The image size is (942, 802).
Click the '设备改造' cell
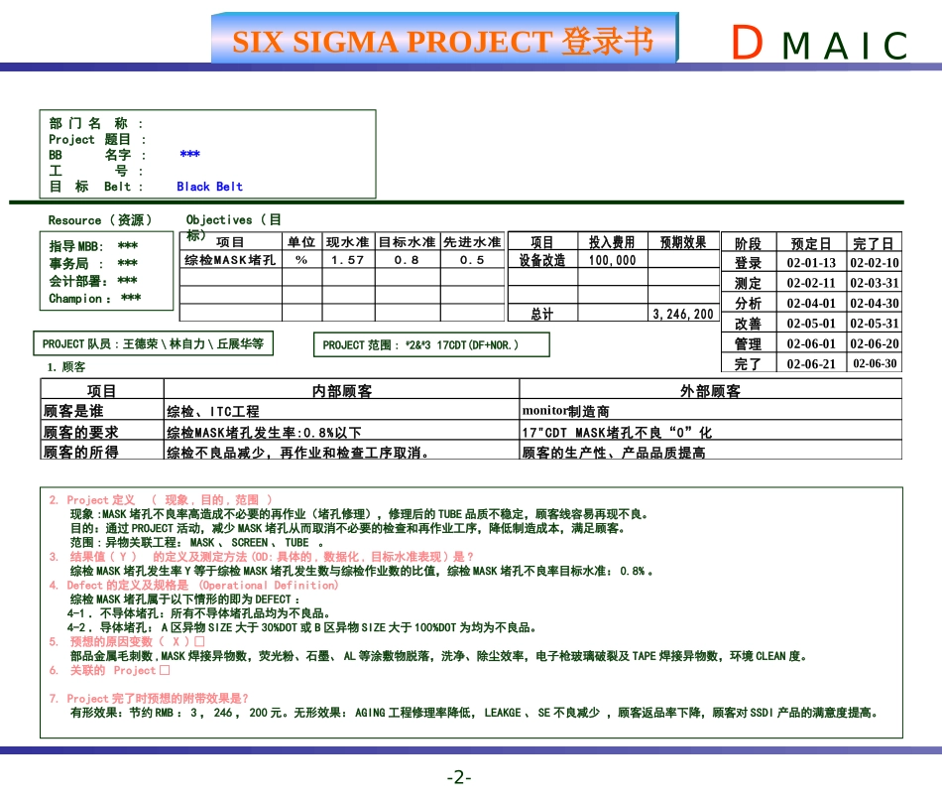coord(542,260)
